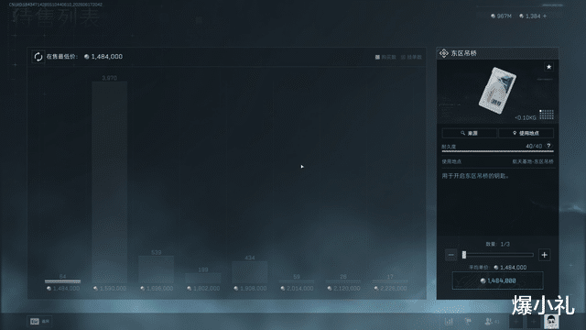
Task: Open the flag icon in bottom bar
Action: click(x=468, y=322)
